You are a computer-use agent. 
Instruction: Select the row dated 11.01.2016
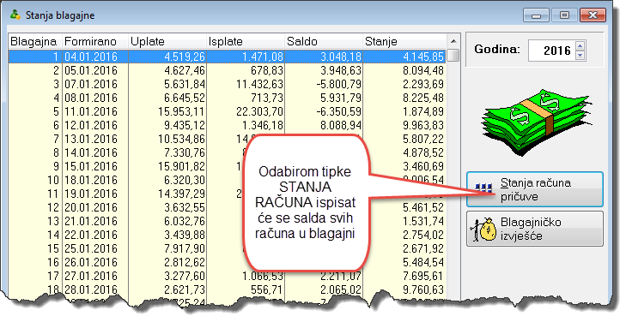(x=228, y=111)
